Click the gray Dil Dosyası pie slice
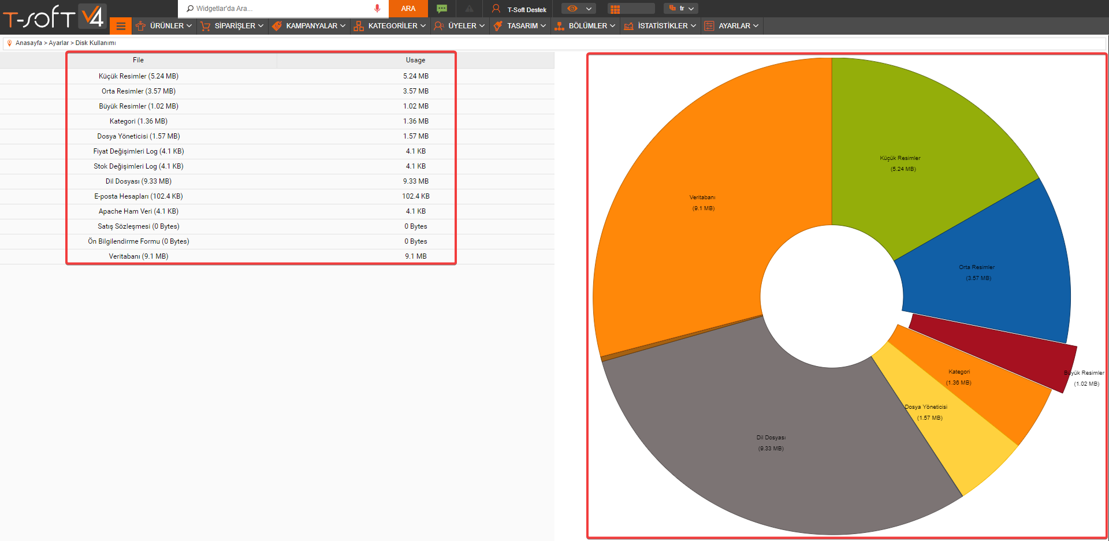The height and width of the screenshot is (541, 1109). pyautogui.click(x=771, y=443)
